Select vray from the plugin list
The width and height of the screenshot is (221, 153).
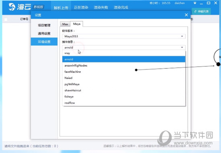[124, 53]
